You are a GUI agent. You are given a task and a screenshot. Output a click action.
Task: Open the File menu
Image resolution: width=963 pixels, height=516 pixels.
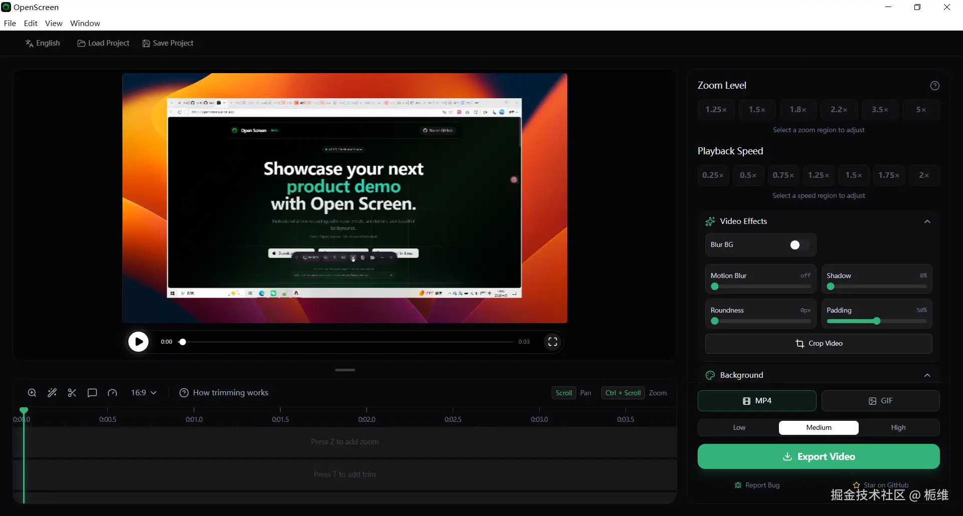click(10, 23)
